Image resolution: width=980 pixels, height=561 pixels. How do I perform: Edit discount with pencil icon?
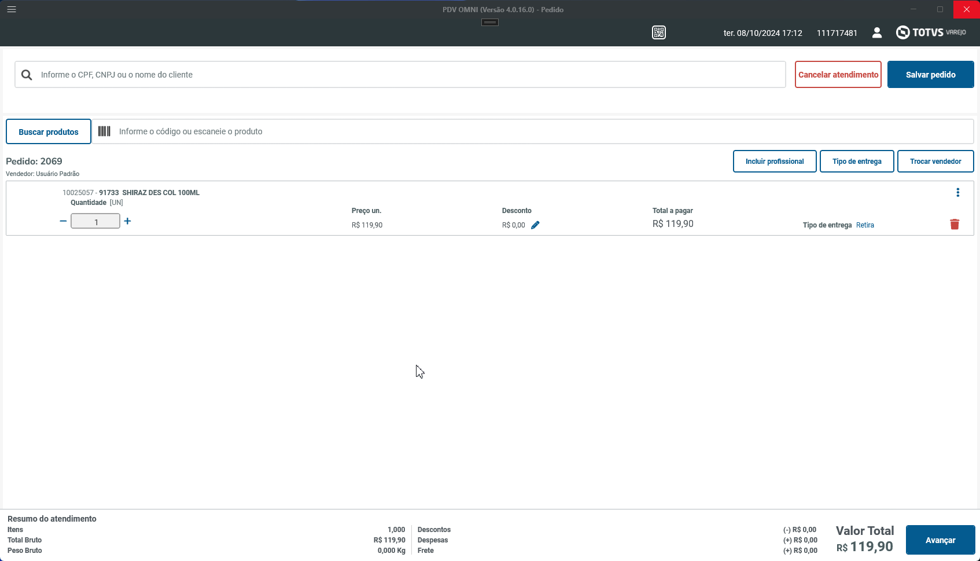coord(535,225)
